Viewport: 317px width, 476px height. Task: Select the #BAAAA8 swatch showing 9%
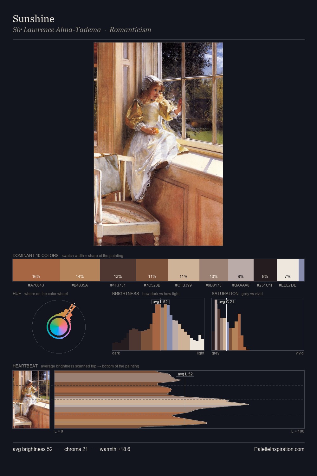(241, 270)
